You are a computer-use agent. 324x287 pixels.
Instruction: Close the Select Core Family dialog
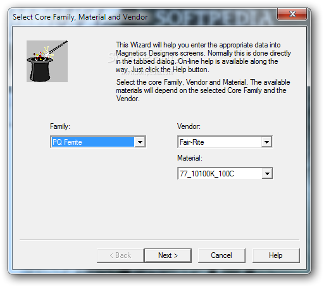(292, 14)
